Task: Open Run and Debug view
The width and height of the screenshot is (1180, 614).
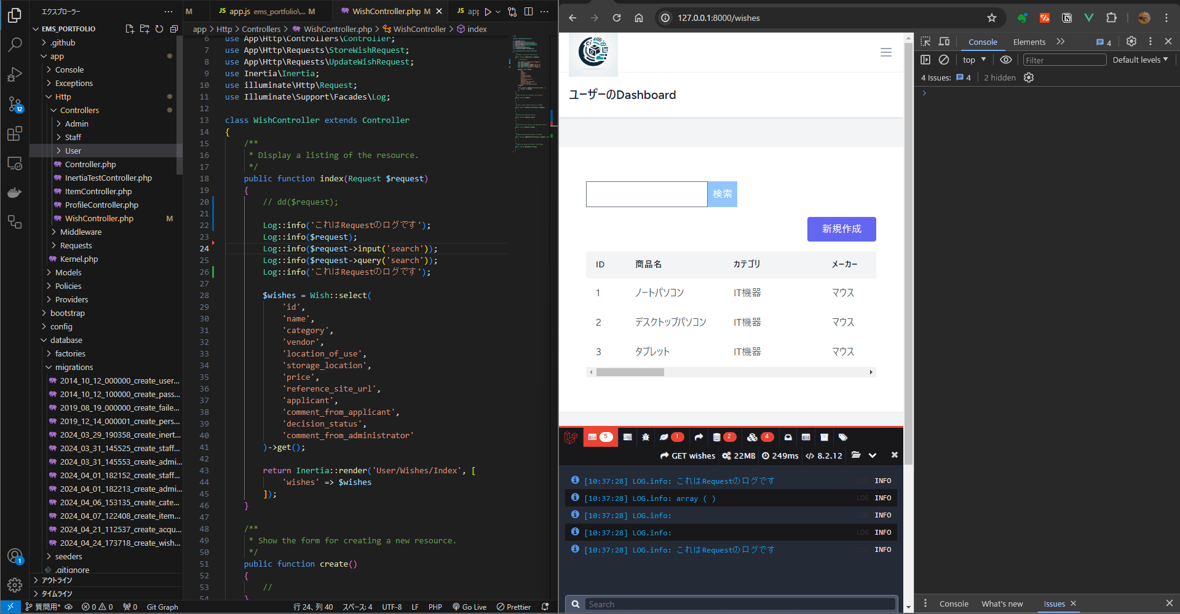Action: [15, 74]
